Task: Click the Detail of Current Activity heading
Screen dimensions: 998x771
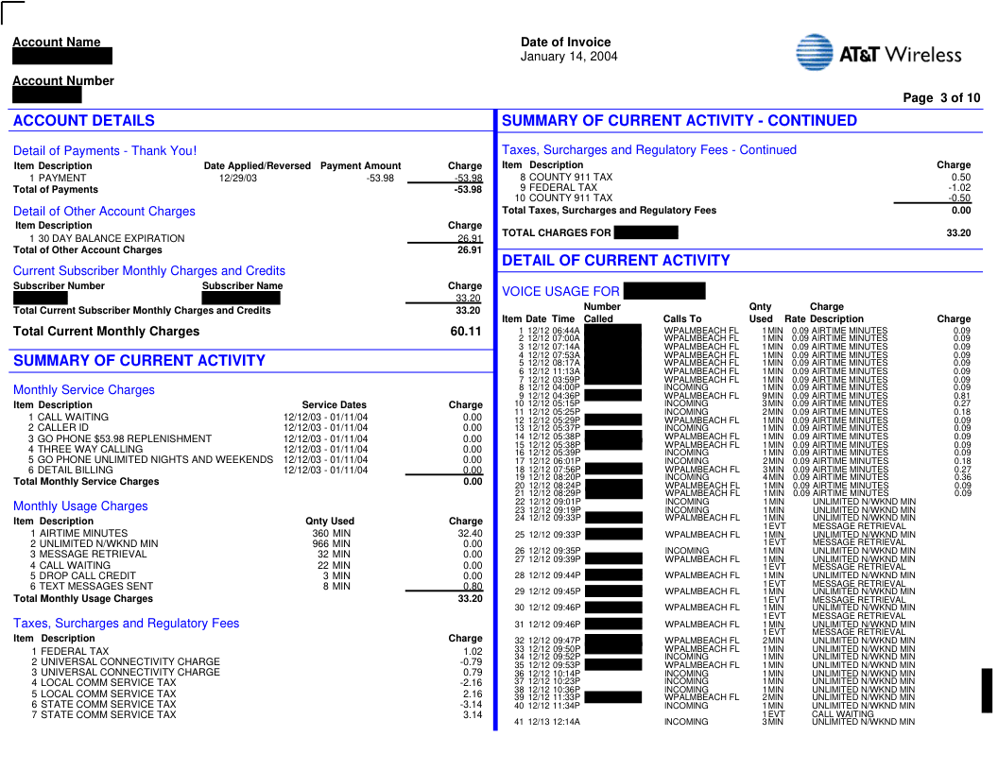Action: [615, 261]
